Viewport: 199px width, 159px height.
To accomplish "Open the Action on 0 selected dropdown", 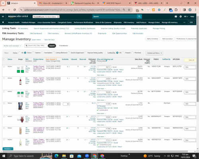I will [12, 46].
